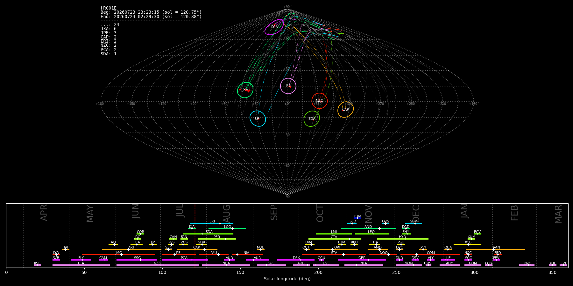Click the orange CAP radiant circle
This screenshot has height=286, width=573.
[x=345, y=110]
